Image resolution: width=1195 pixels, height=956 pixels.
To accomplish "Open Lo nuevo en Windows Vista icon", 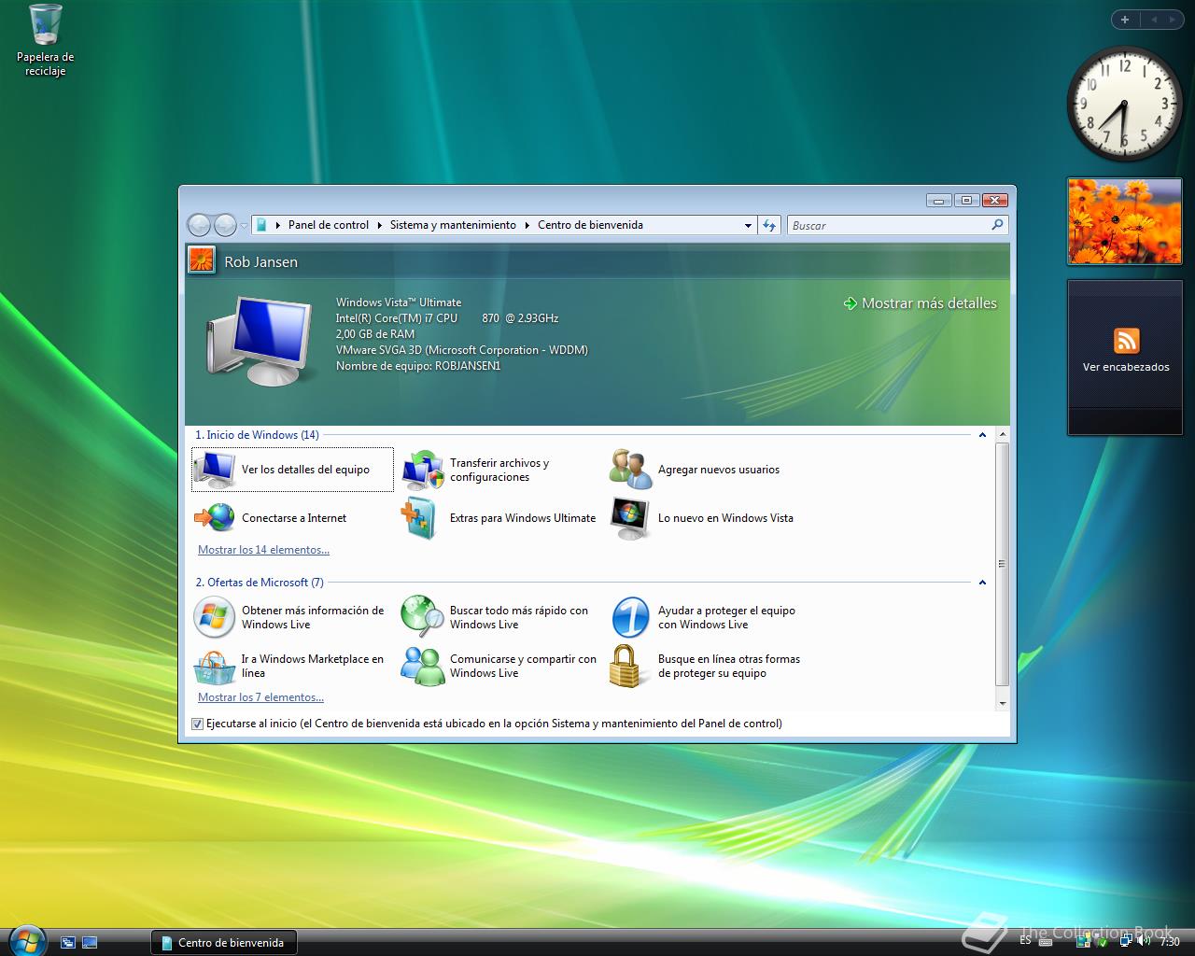I will coord(630,517).
